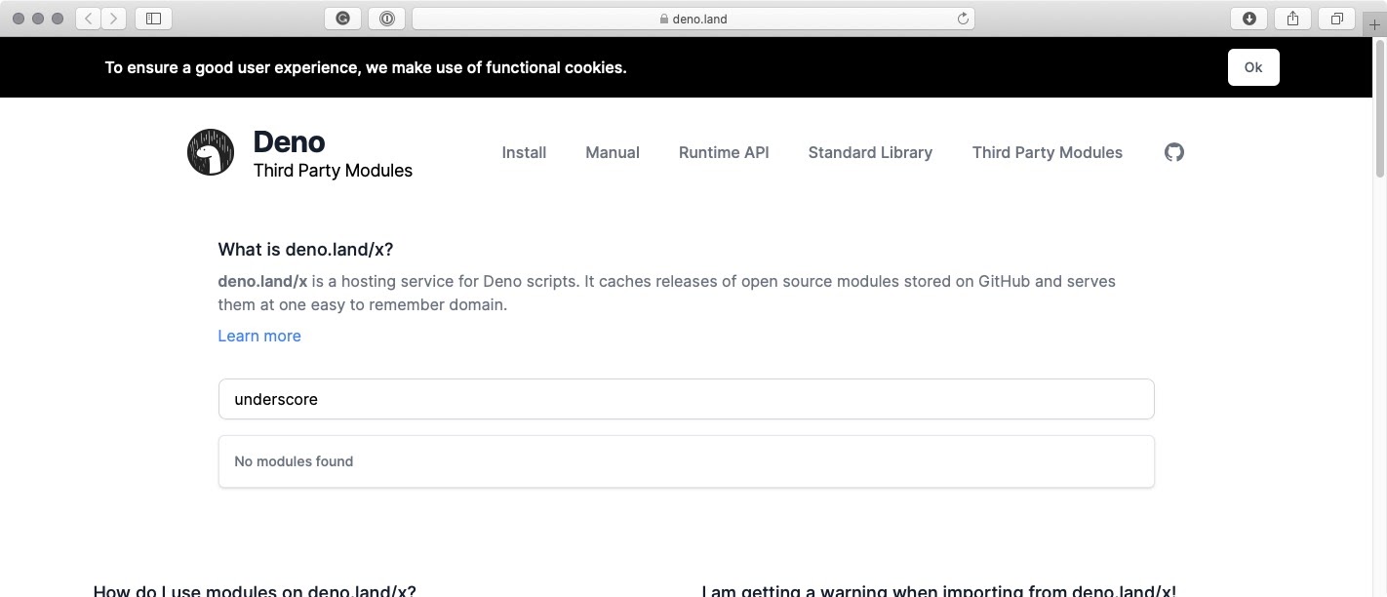
Task: Open the Safari downloads icon
Action: [x=1248, y=18]
